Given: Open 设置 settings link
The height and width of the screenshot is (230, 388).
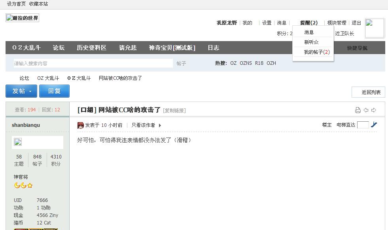Looking at the screenshot, I should point(267,23).
